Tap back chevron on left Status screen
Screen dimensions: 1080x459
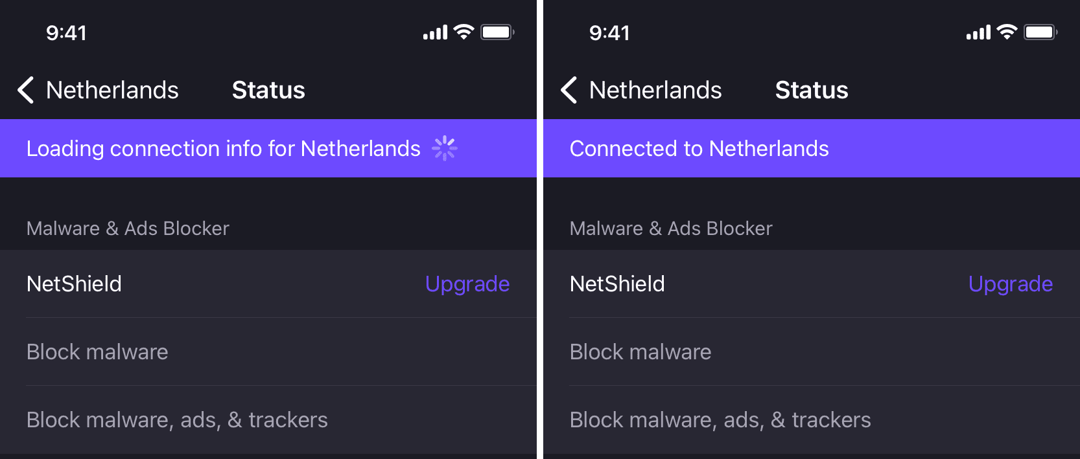[x=26, y=90]
